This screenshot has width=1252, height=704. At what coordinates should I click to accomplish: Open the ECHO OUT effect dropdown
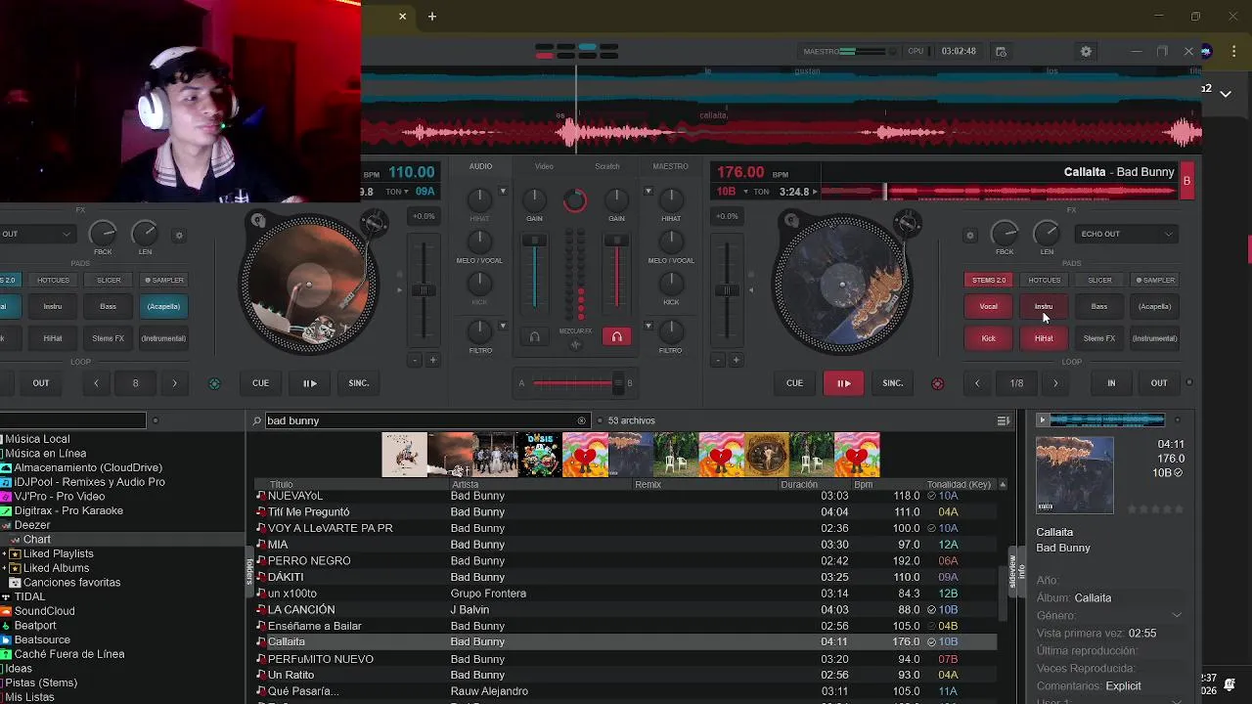click(1127, 235)
